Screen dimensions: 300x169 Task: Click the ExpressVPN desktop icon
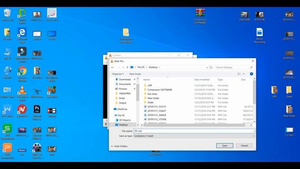tap(22, 111)
